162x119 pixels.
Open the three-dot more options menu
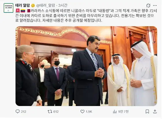pos(155,6)
